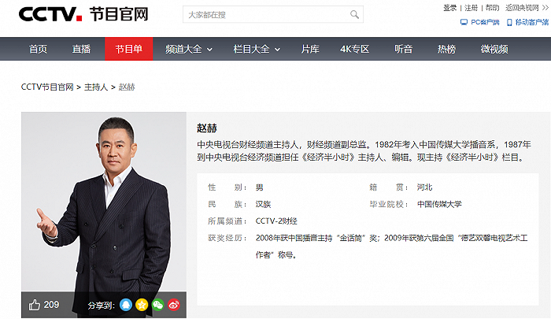This screenshot has height=319, width=551.
Task: Share the page via QQ icon
Action: [x=126, y=305]
